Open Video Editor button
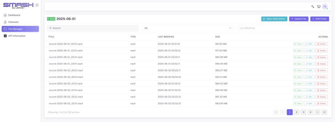This screenshot has width=335, height=122. pos(274,19)
